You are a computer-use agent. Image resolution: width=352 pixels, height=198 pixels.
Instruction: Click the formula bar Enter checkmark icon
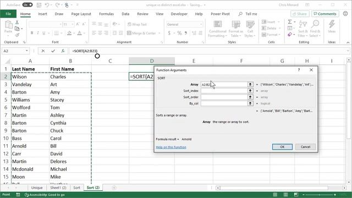coord(53,51)
